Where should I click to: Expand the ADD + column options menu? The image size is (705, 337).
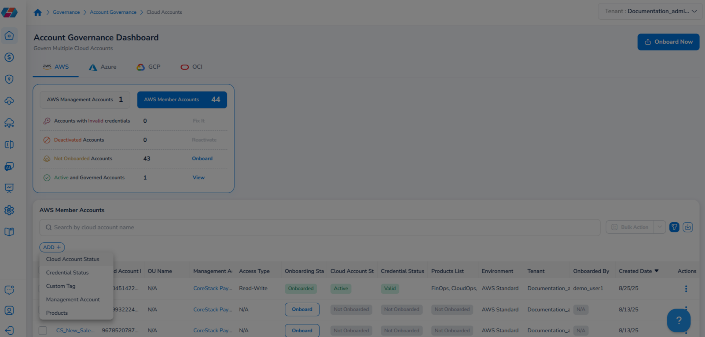pyautogui.click(x=52, y=247)
